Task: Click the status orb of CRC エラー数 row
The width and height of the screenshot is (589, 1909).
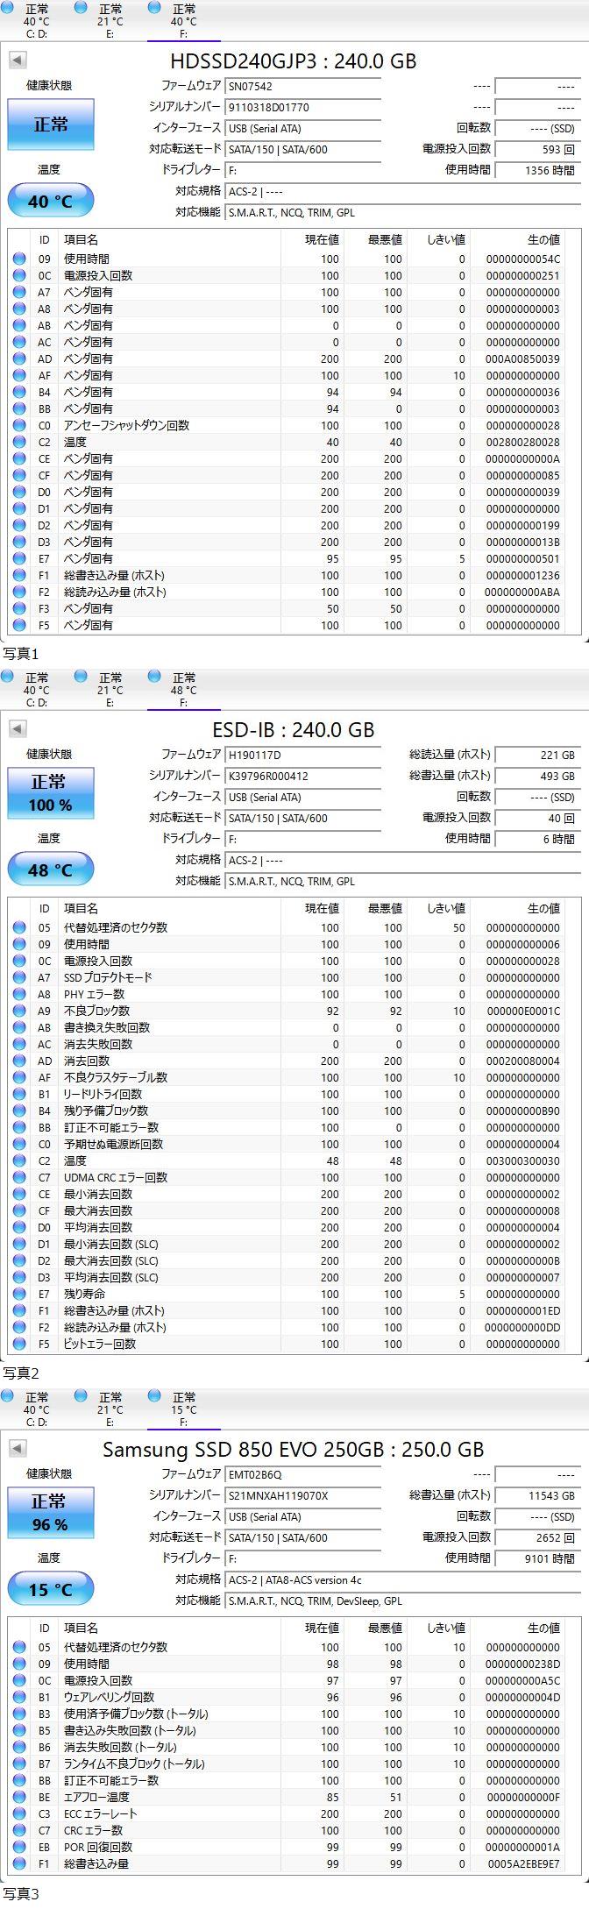Action: click(x=19, y=1831)
